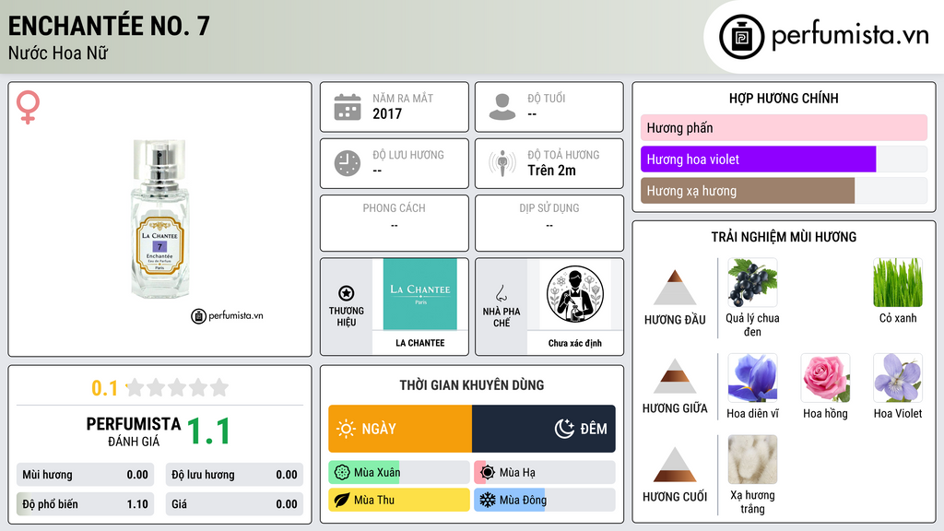Click the Giá 0.00 score row

(x=234, y=504)
